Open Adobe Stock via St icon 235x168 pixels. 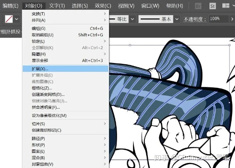point(213,6)
